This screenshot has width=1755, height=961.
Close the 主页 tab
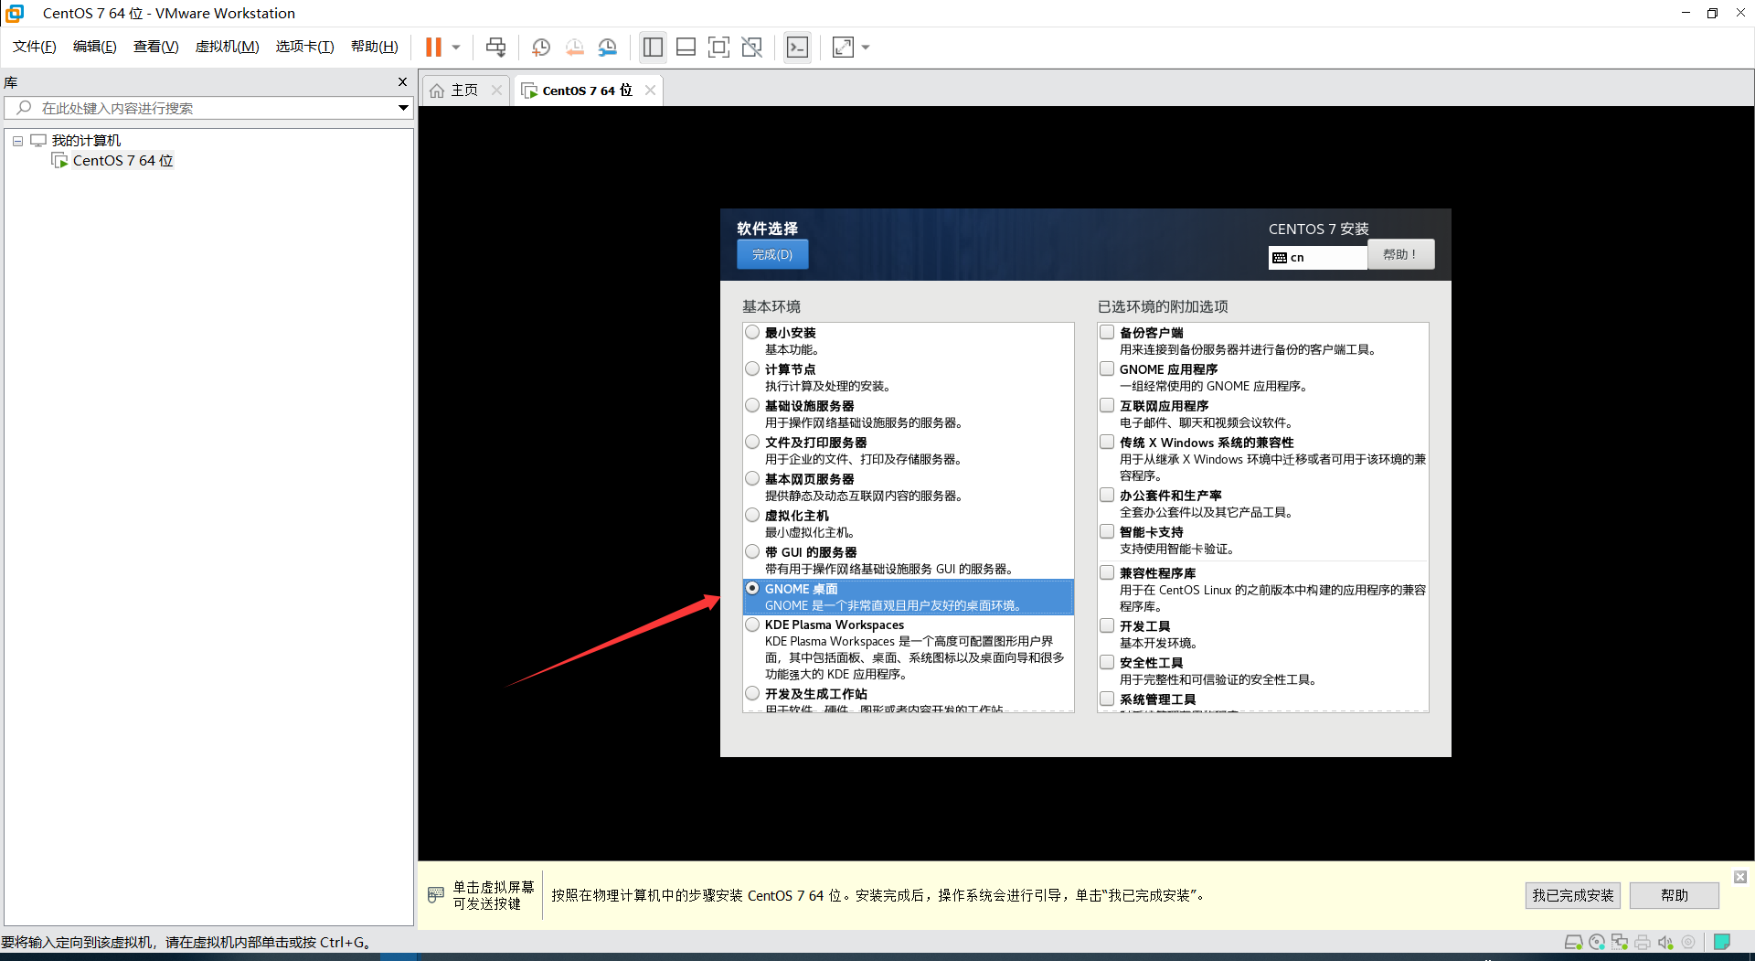(496, 90)
